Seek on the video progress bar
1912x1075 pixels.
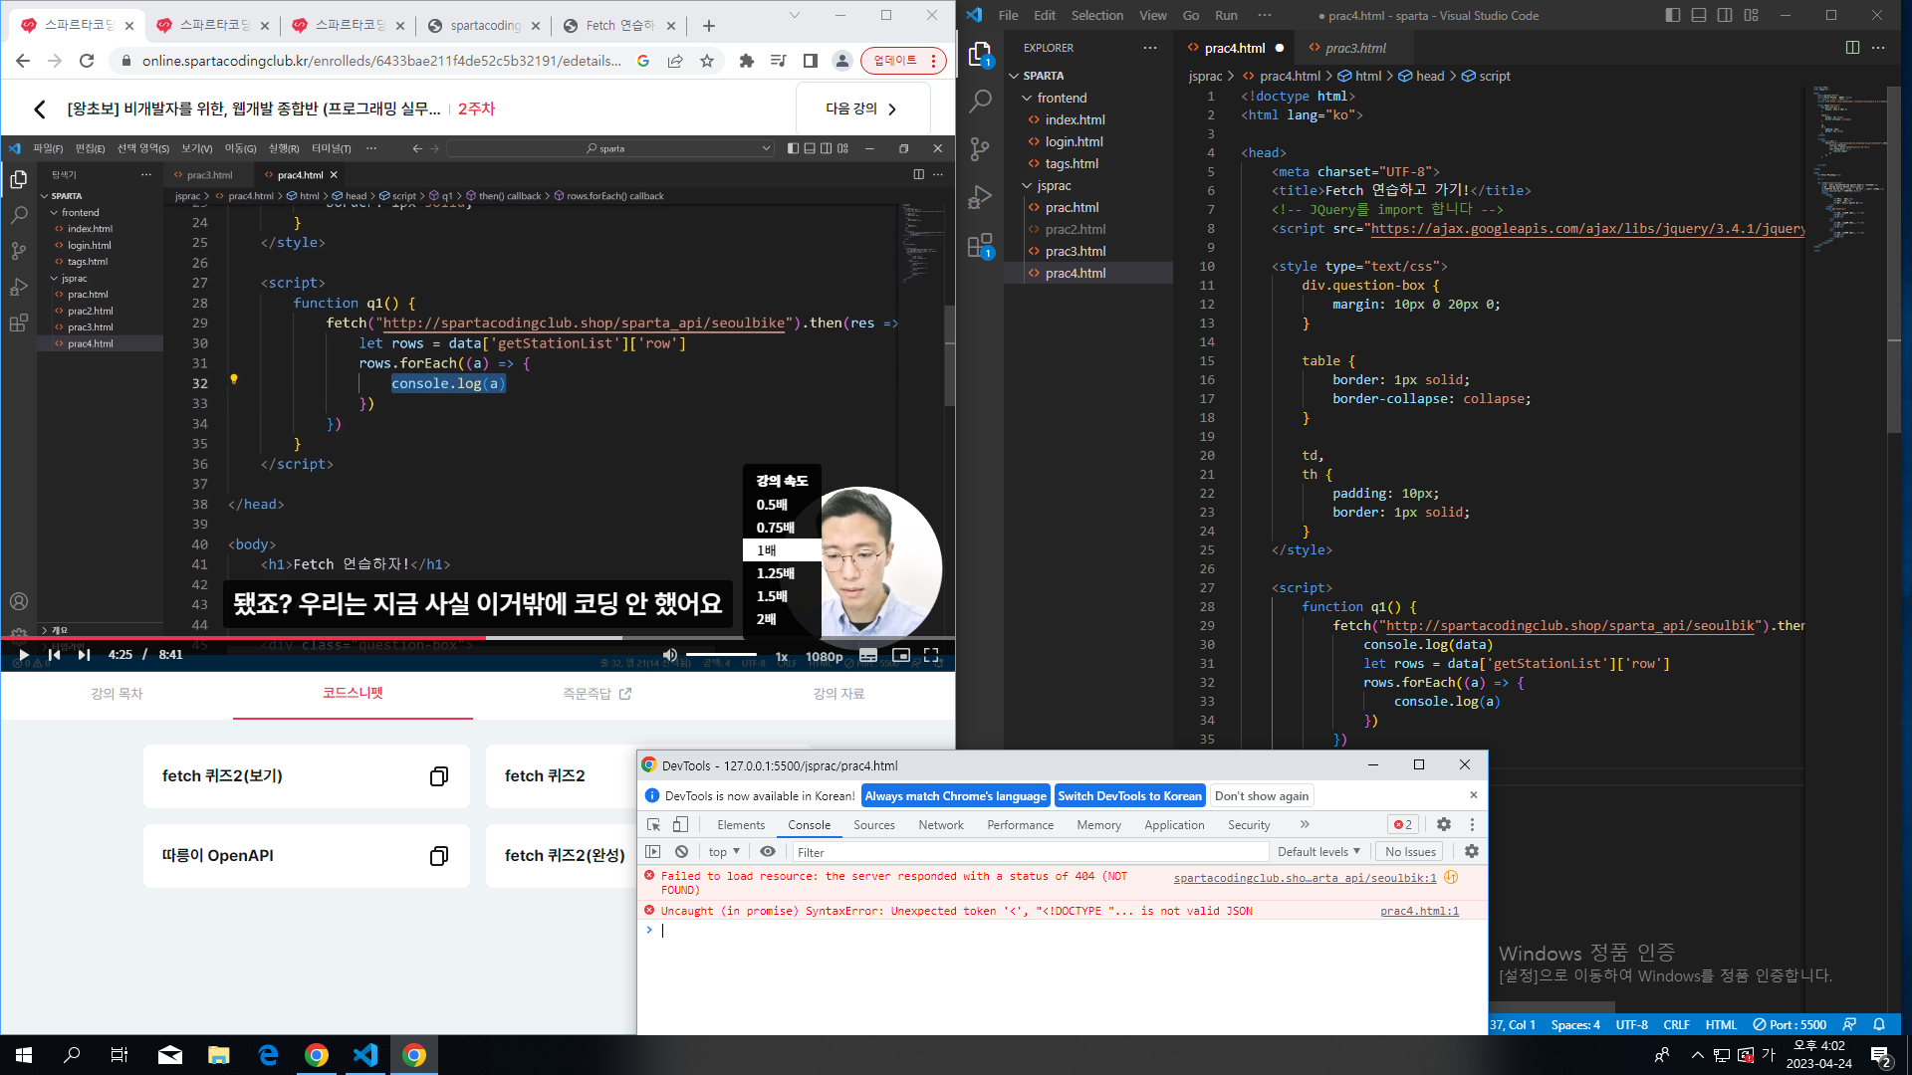478,638
